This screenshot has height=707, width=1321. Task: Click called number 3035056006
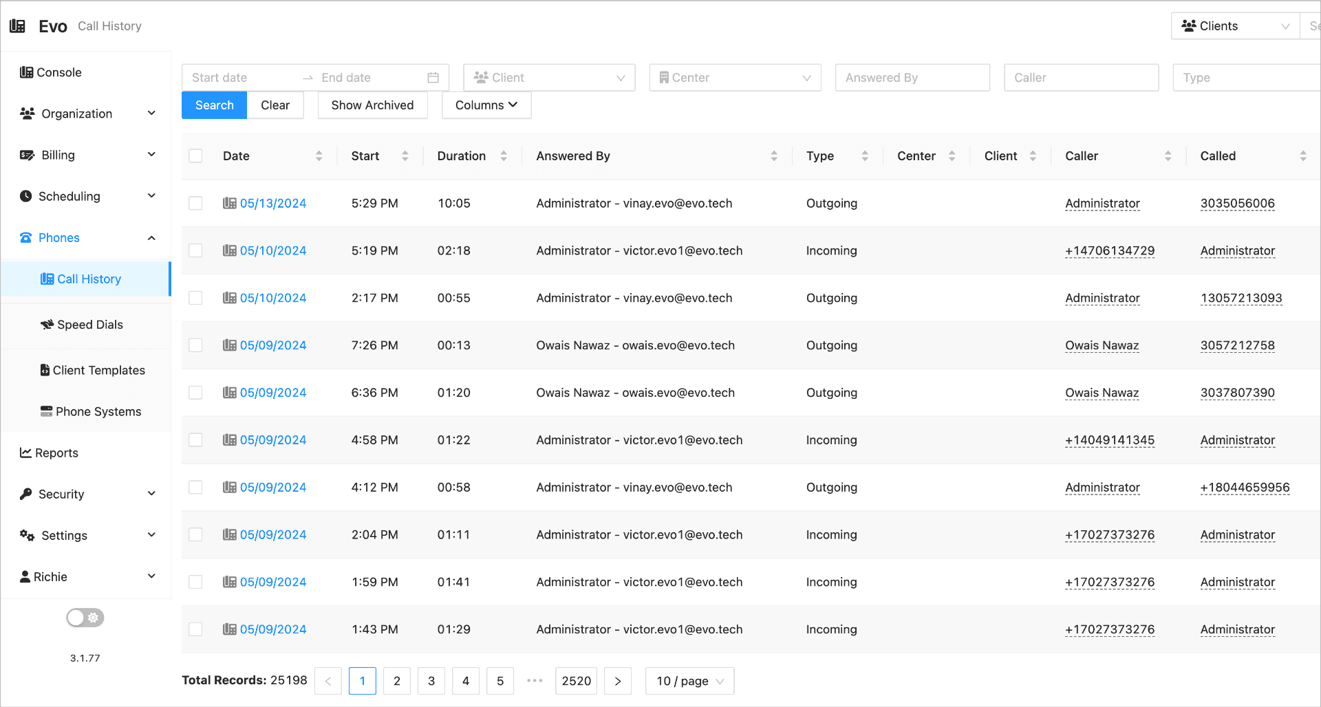coord(1237,203)
